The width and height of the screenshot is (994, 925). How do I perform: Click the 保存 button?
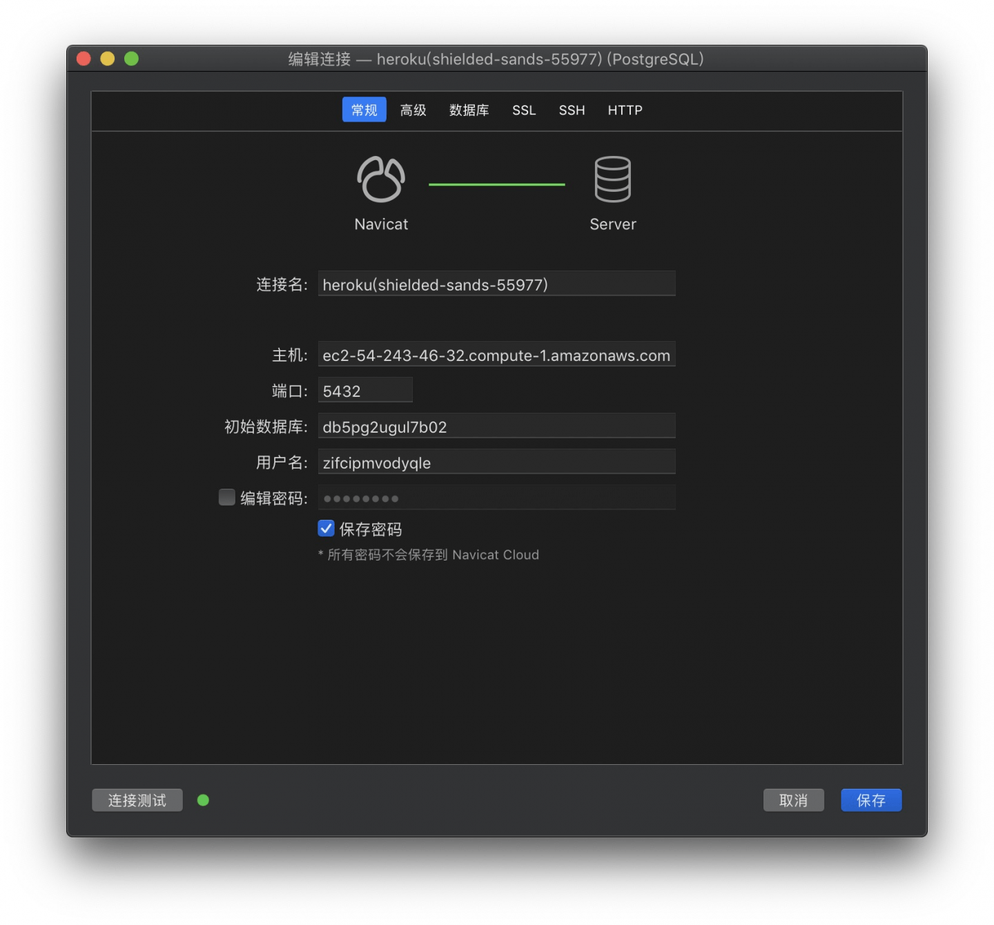871,800
